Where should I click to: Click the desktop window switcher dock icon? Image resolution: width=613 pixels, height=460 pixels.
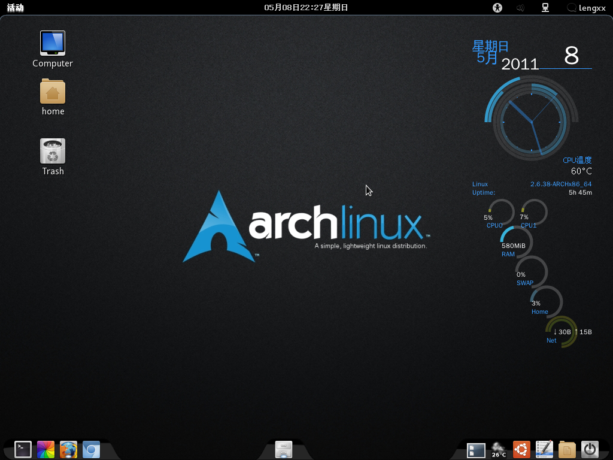click(476, 450)
